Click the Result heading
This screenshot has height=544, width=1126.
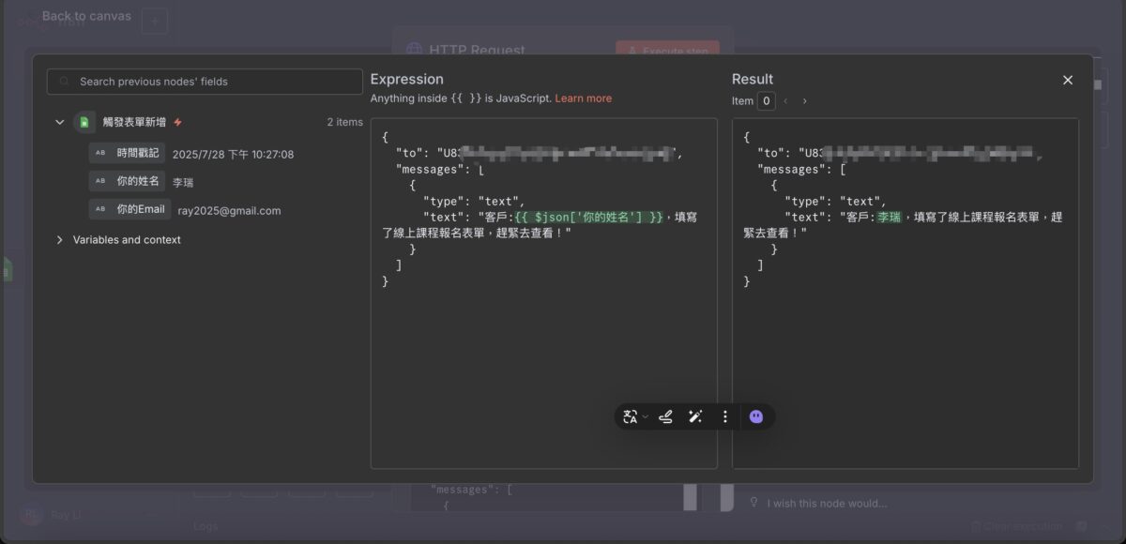tap(753, 79)
